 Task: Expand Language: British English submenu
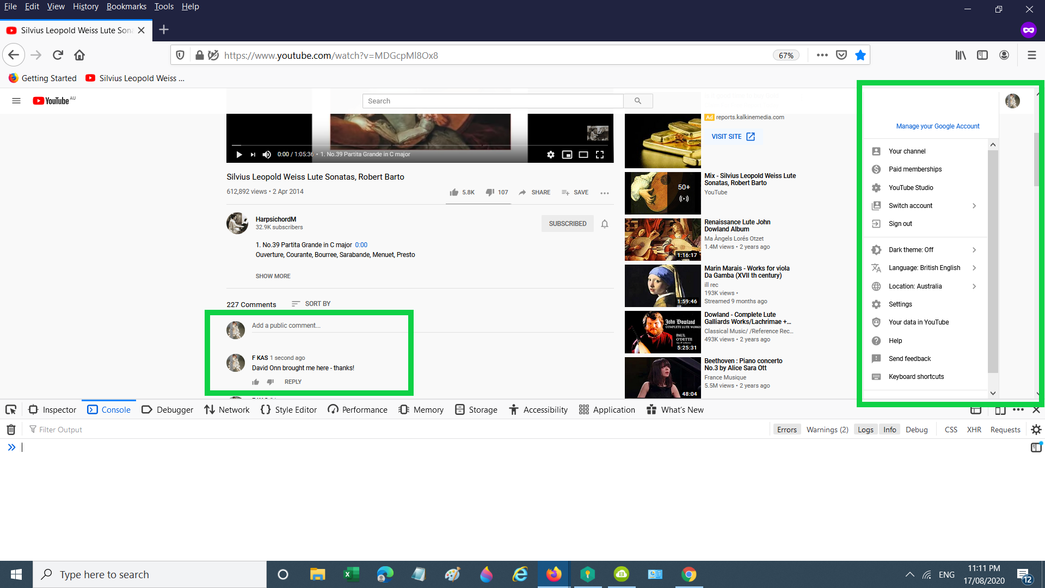point(974,268)
